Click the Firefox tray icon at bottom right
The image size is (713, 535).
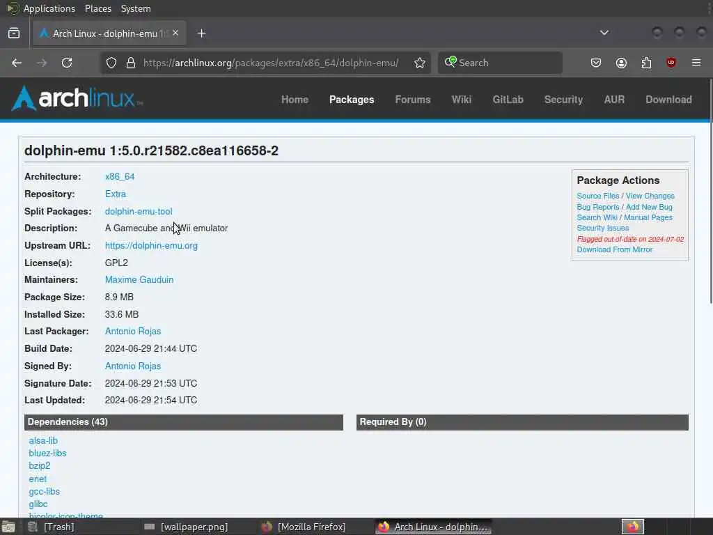[633, 527]
